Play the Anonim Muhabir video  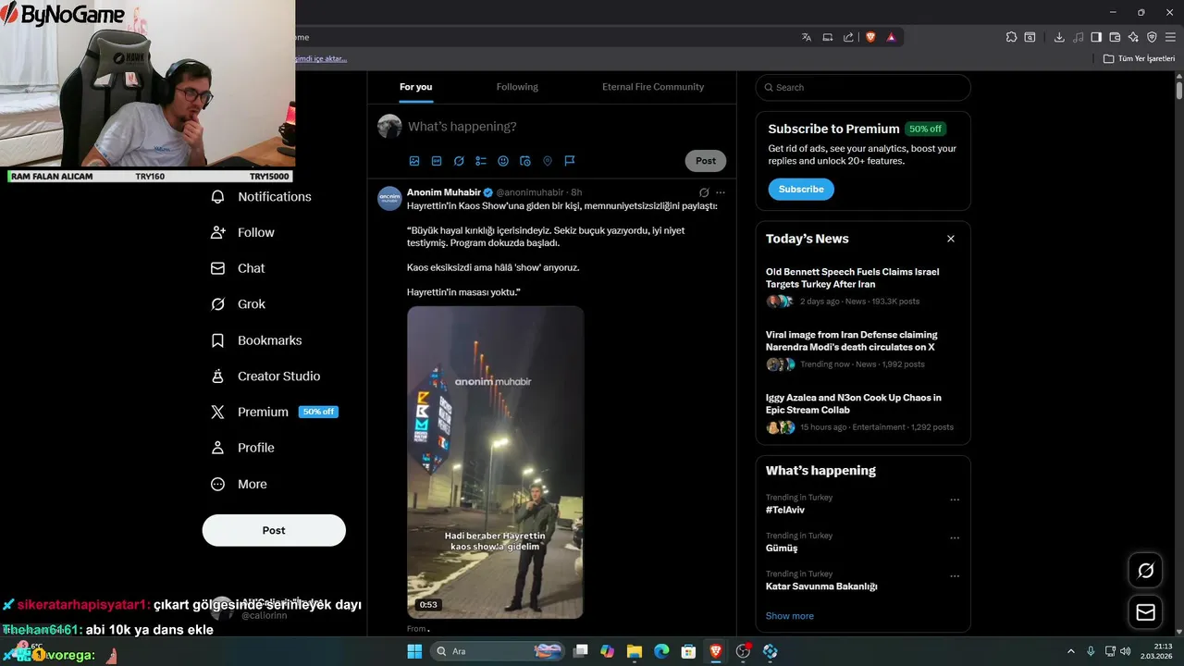[496, 462]
